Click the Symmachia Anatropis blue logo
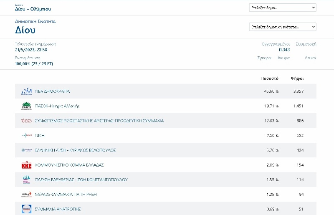This screenshot has width=334, height=215. pyautogui.click(x=27, y=209)
